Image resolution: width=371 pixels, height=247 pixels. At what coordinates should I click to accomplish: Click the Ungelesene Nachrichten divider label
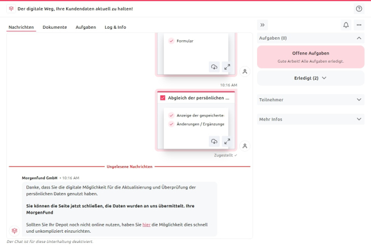[x=129, y=167]
